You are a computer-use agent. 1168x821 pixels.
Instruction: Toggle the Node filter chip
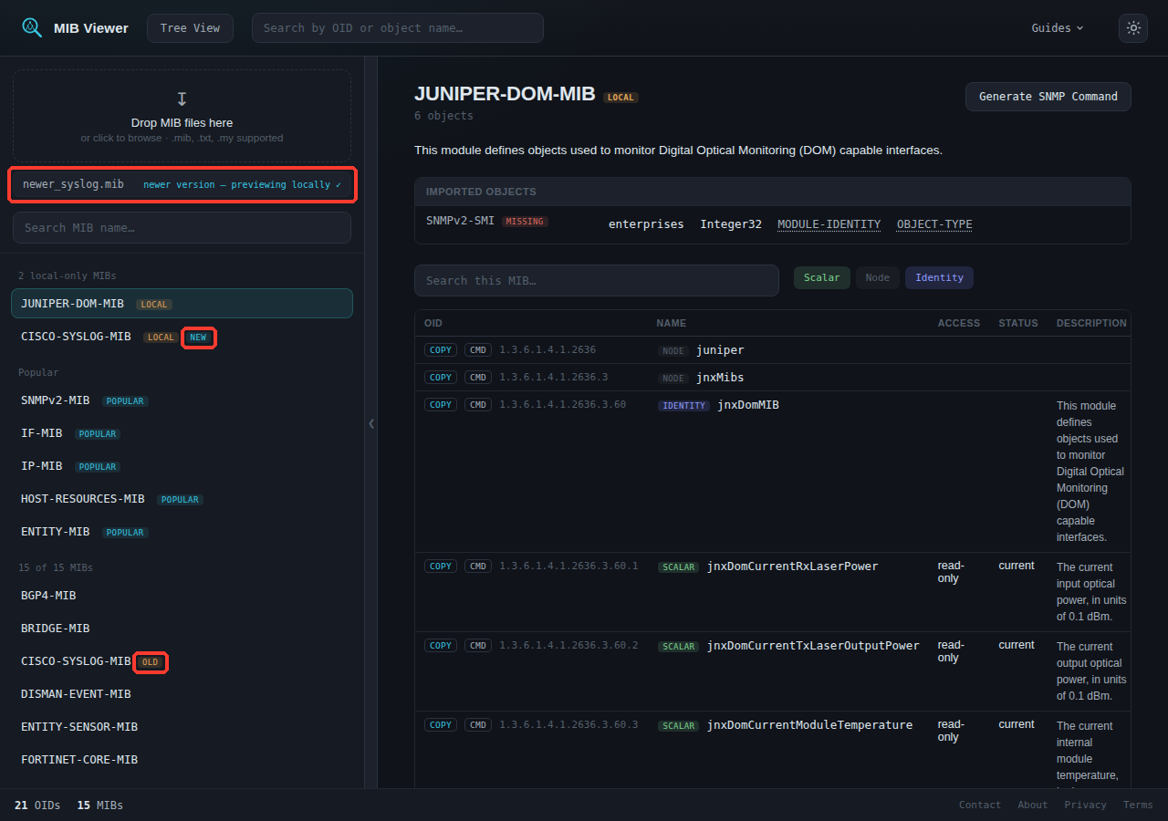[x=877, y=277]
